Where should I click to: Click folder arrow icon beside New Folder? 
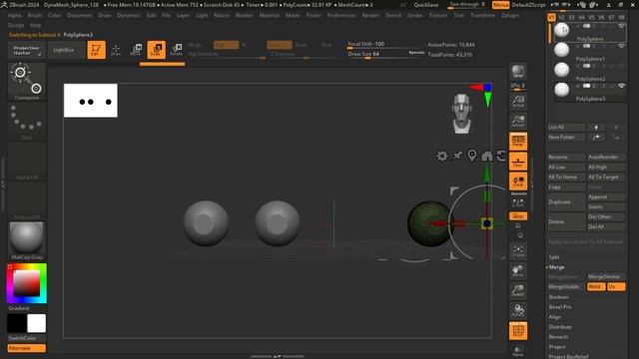pos(596,138)
